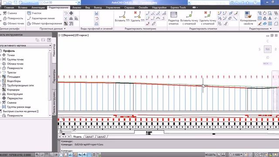Click Характерная линия in the ribbon

pos(41,18)
